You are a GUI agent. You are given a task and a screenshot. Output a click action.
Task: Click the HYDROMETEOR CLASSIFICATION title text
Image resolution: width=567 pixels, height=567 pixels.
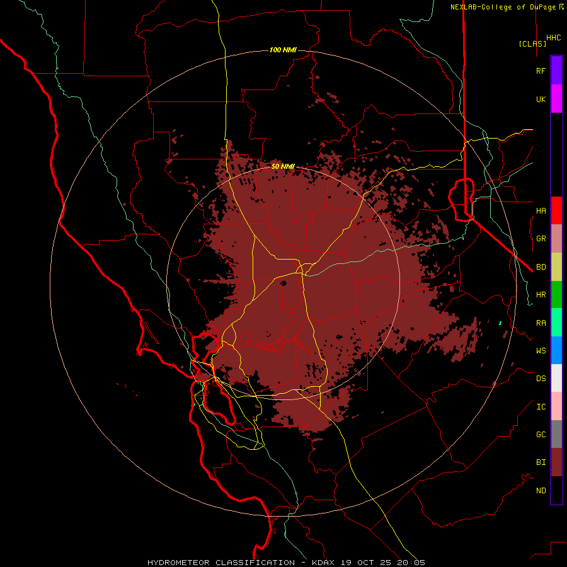pos(221,563)
